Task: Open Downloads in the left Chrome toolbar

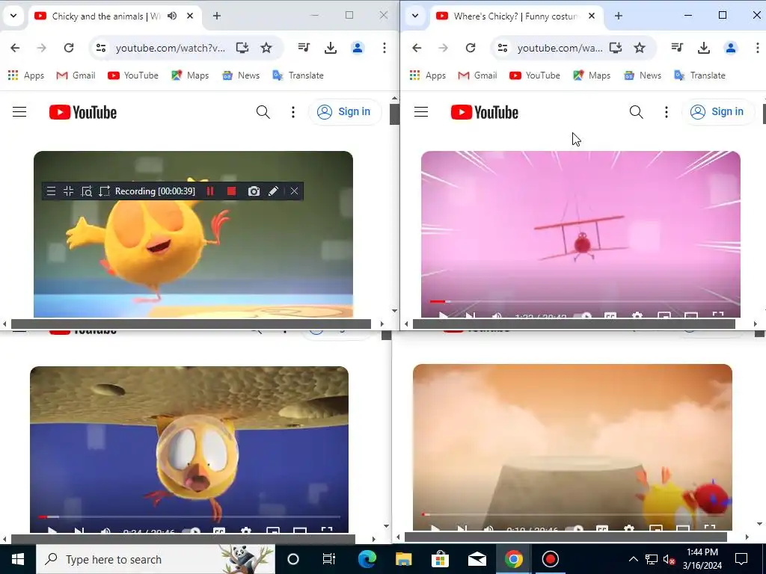Action: click(331, 48)
